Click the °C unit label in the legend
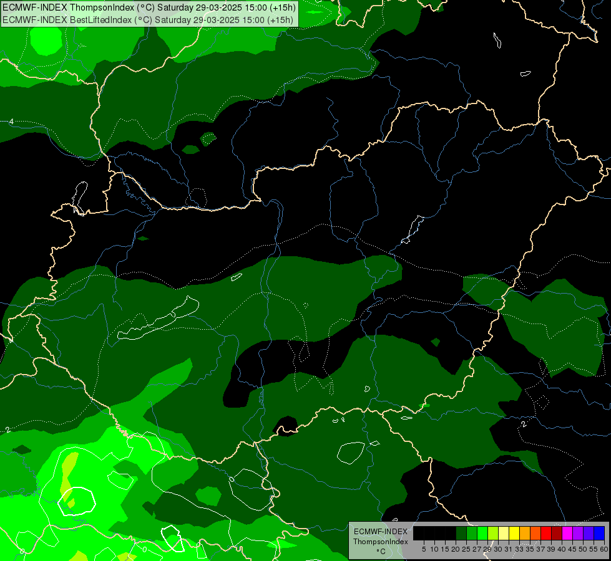This screenshot has height=561, width=611. pyautogui.click(x=381, y=552)
